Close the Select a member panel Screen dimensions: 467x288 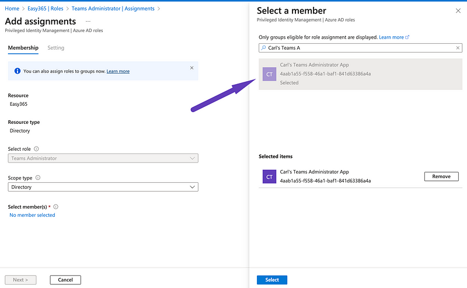[x=458, y=11]
